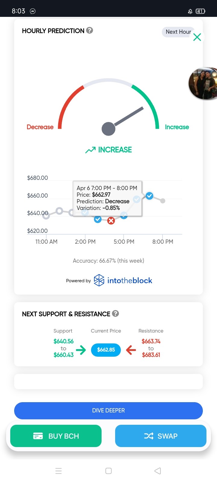Image resolution: width=217 pixels, height=482 pixels.
Task: Select the Next Hour pill
Action: click(178, 32)
